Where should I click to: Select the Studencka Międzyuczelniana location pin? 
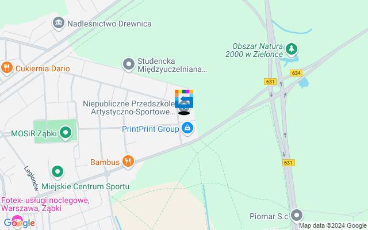(x=129, y=64)
